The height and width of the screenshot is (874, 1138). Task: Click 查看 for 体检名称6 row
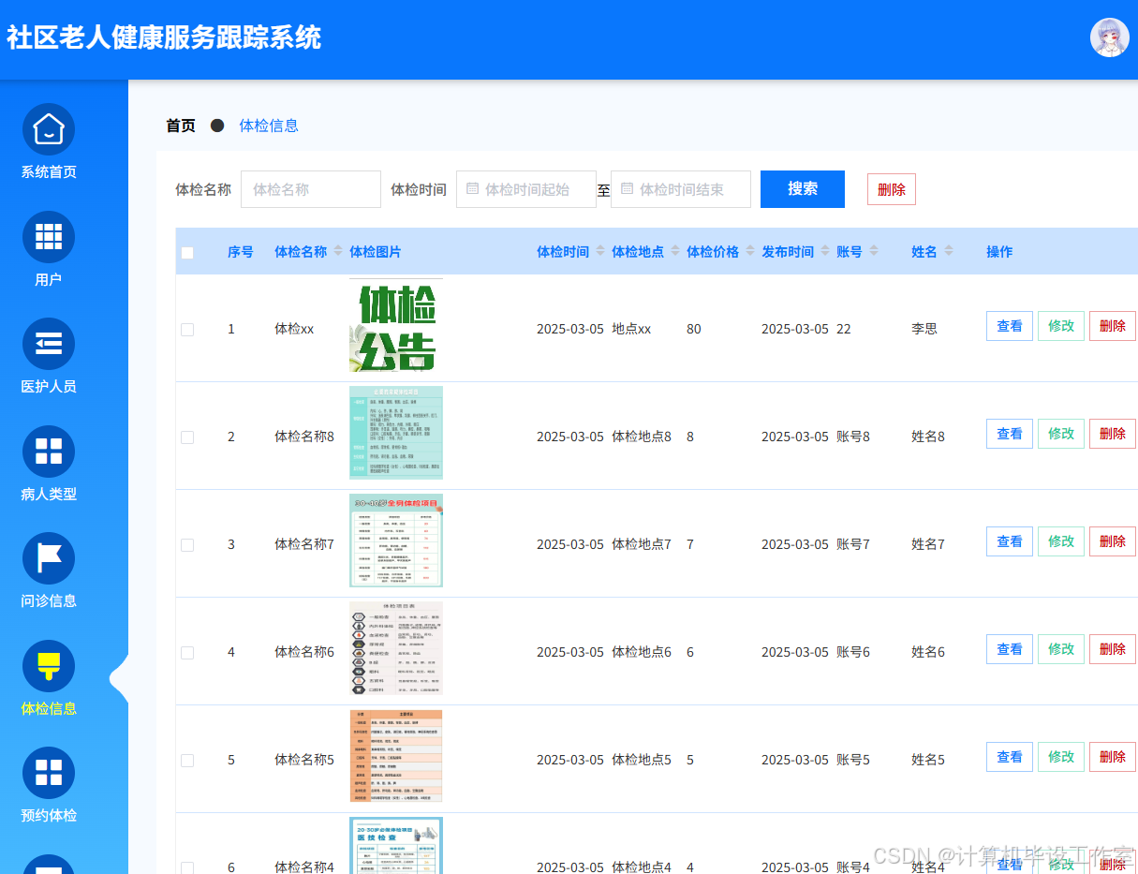1010,649
